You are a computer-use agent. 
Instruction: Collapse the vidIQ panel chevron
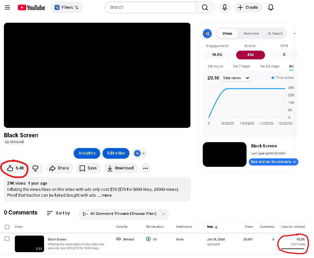pyautogui.click(x=295, y=34)
